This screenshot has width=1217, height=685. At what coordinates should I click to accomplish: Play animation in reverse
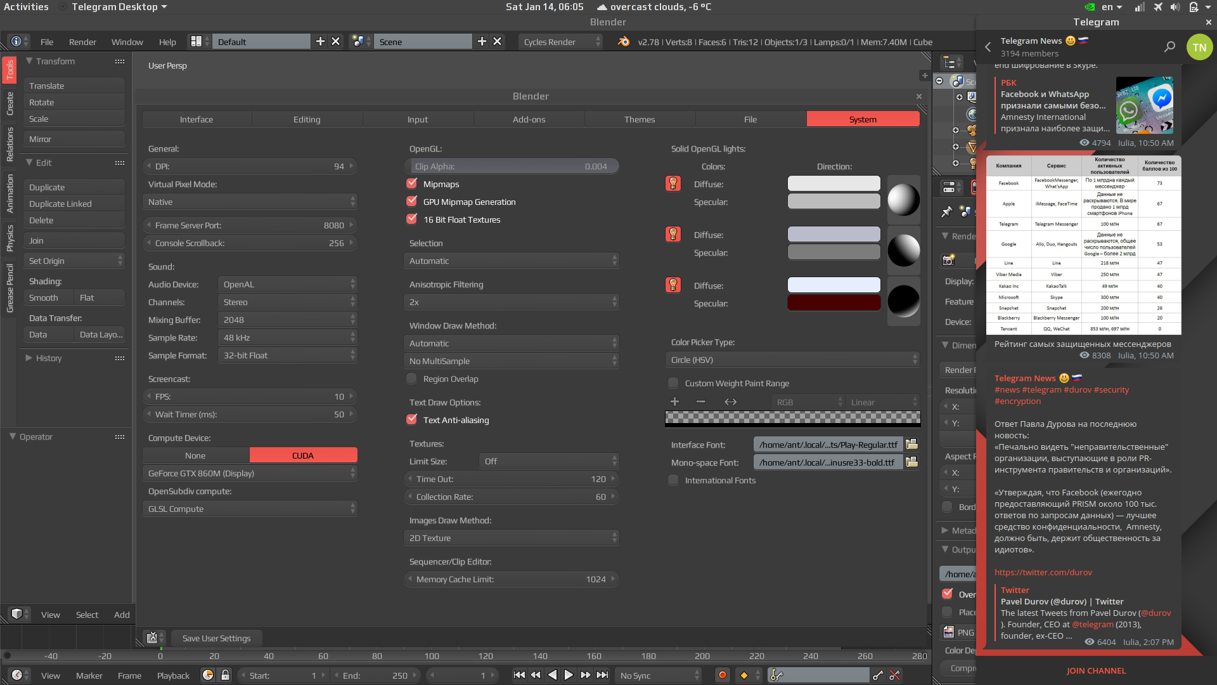(552, 675)
